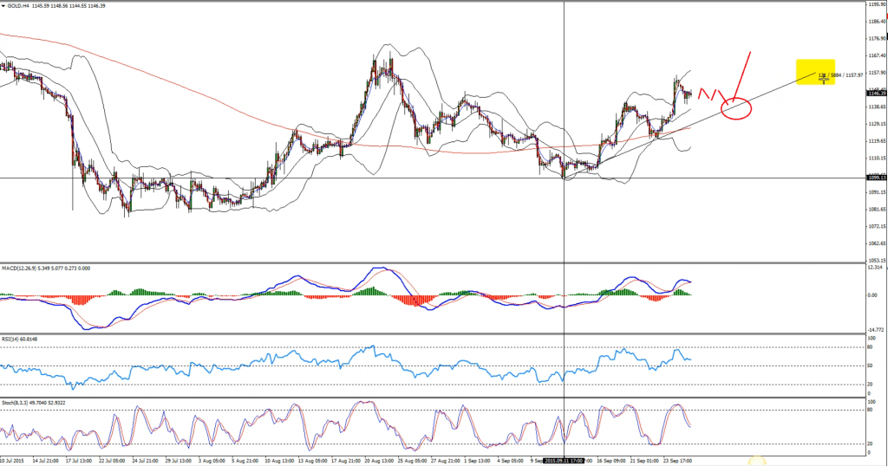
Task: Click the 20 Aug 13:00 time label
Action: point(380,461)
